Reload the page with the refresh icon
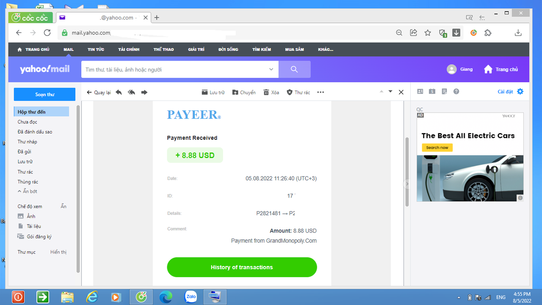 [47, 33]
